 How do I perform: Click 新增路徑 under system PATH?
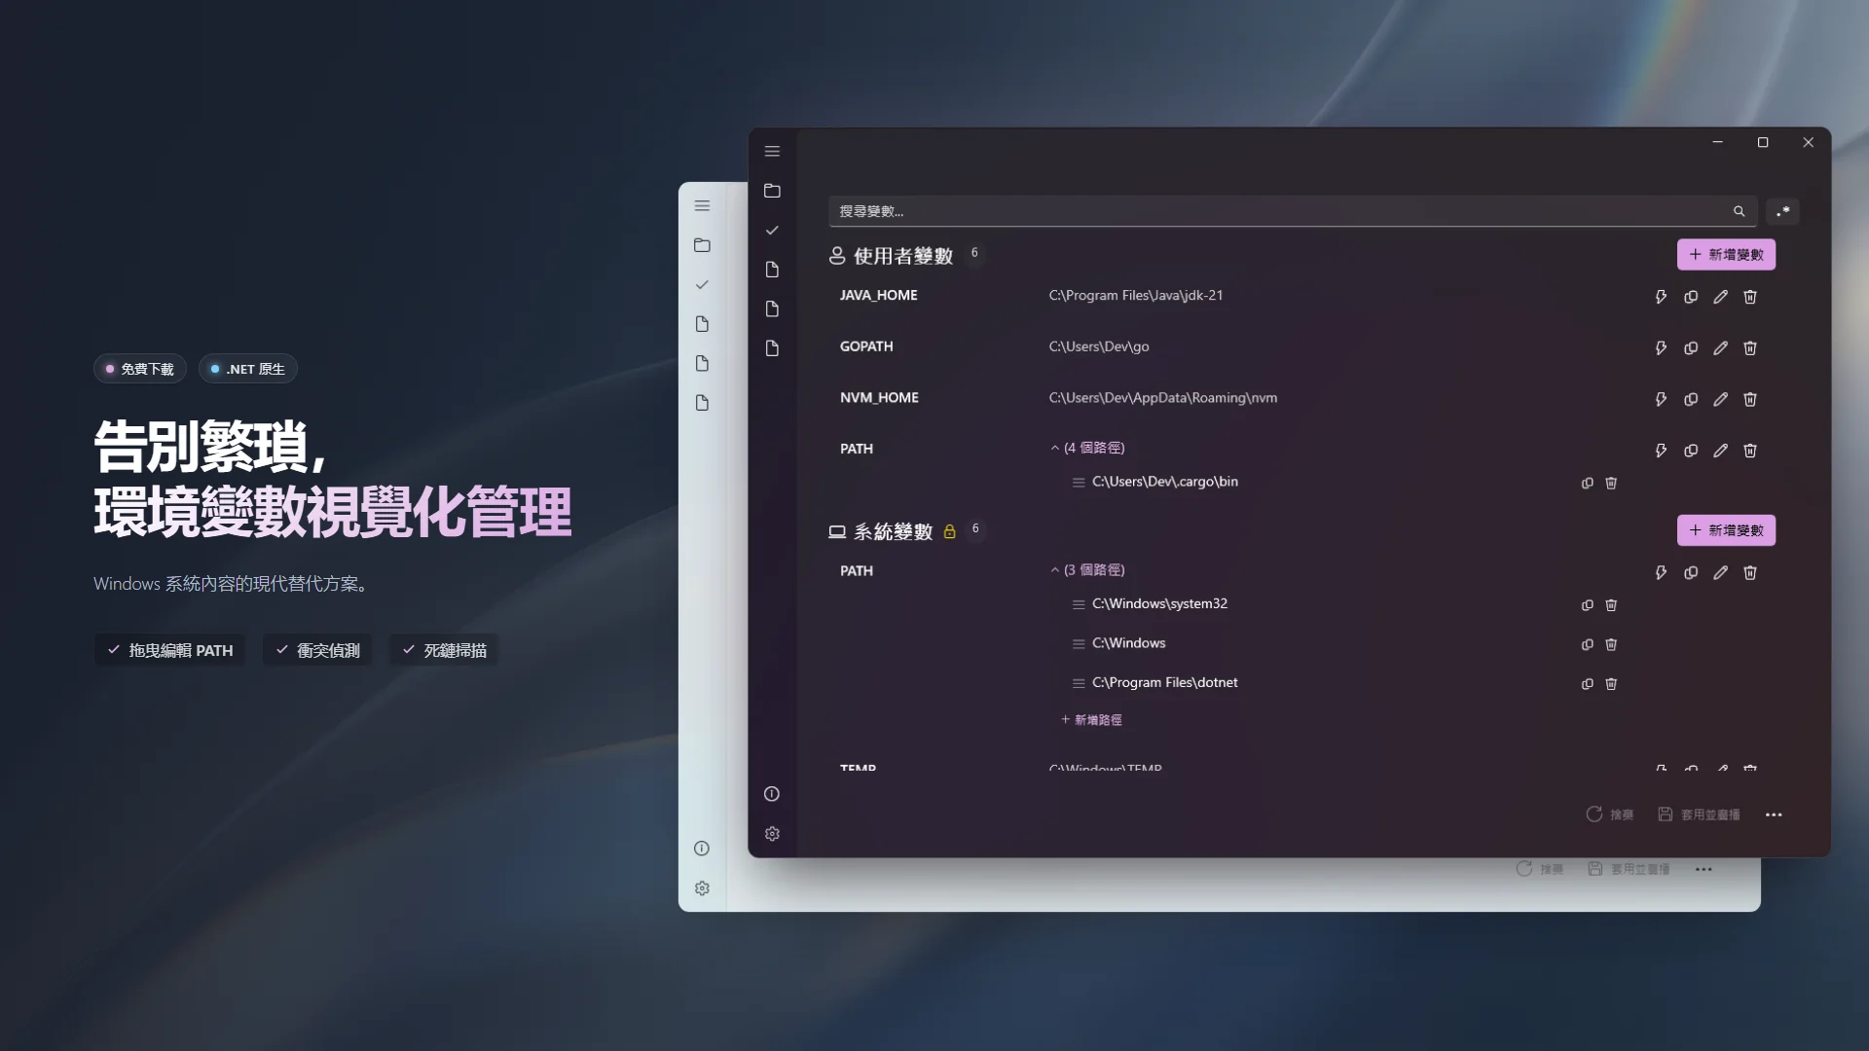(1091, 720)
